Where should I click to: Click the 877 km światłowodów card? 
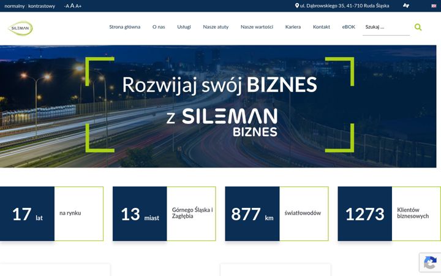(277, 214)
